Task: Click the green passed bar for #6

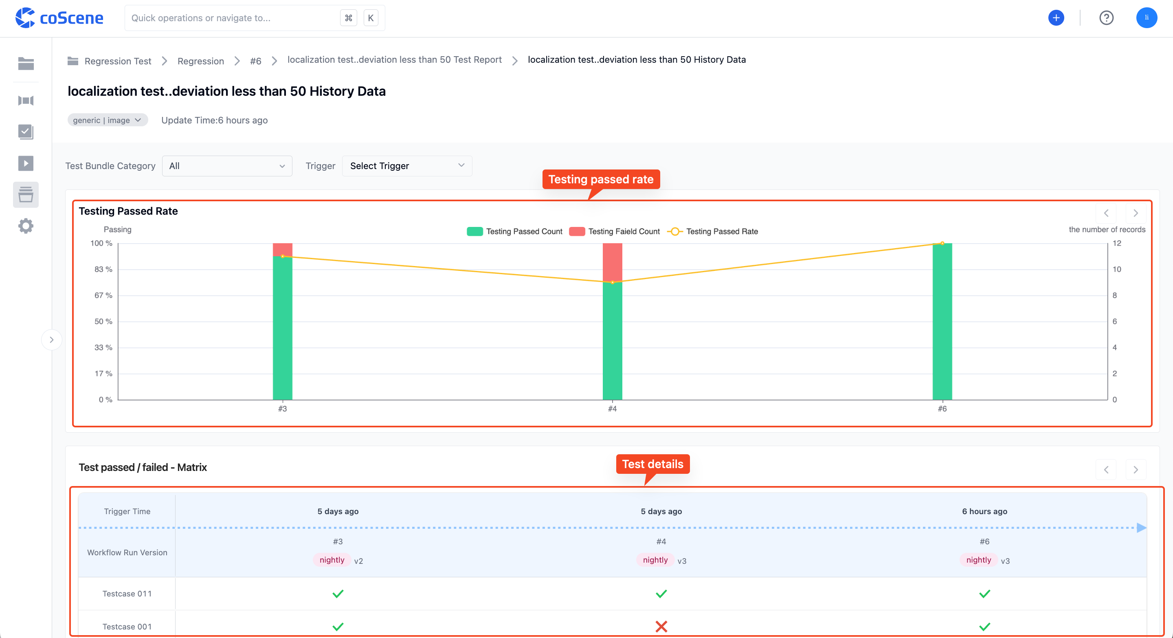Action: (x=942, y=321)
